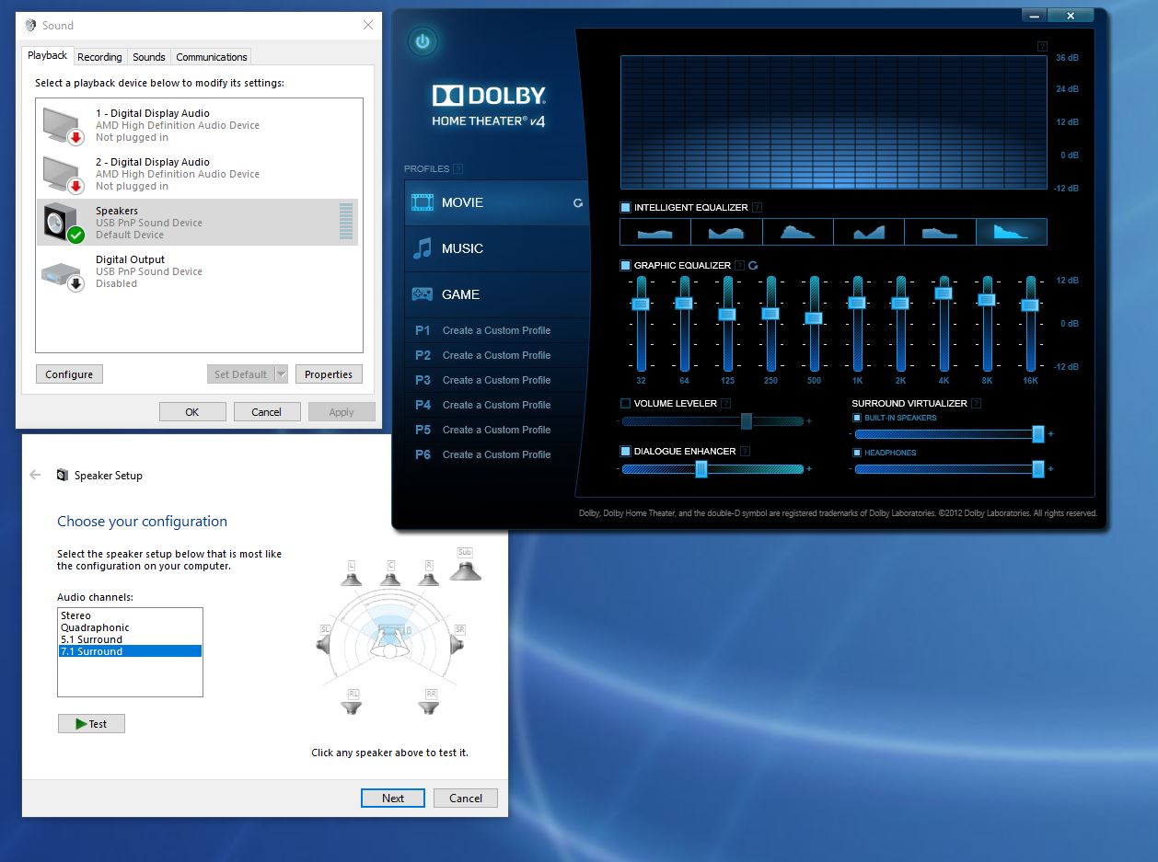This screenshot has width=1158, height=862.
Task: Toggle the Intelligent Equalizer checkbox
Action: pyautogui.click(x=626, y=207)
